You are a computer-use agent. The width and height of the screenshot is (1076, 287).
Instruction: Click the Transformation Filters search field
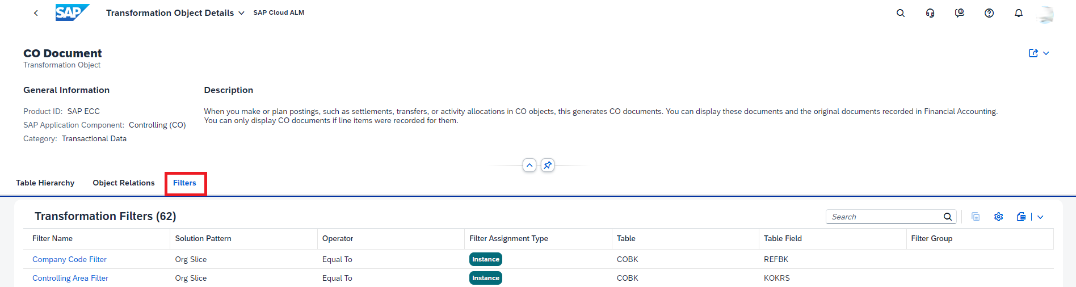[882, 217]
